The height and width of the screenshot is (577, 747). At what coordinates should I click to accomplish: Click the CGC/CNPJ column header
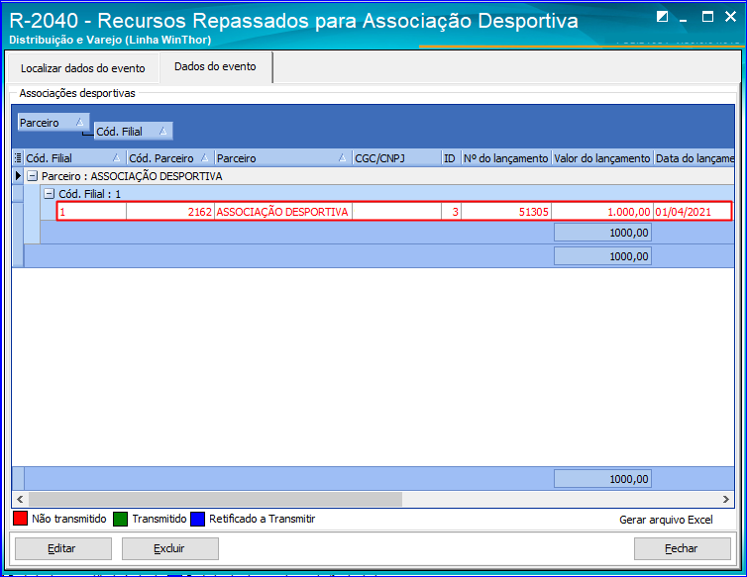(x=396, y=158)
